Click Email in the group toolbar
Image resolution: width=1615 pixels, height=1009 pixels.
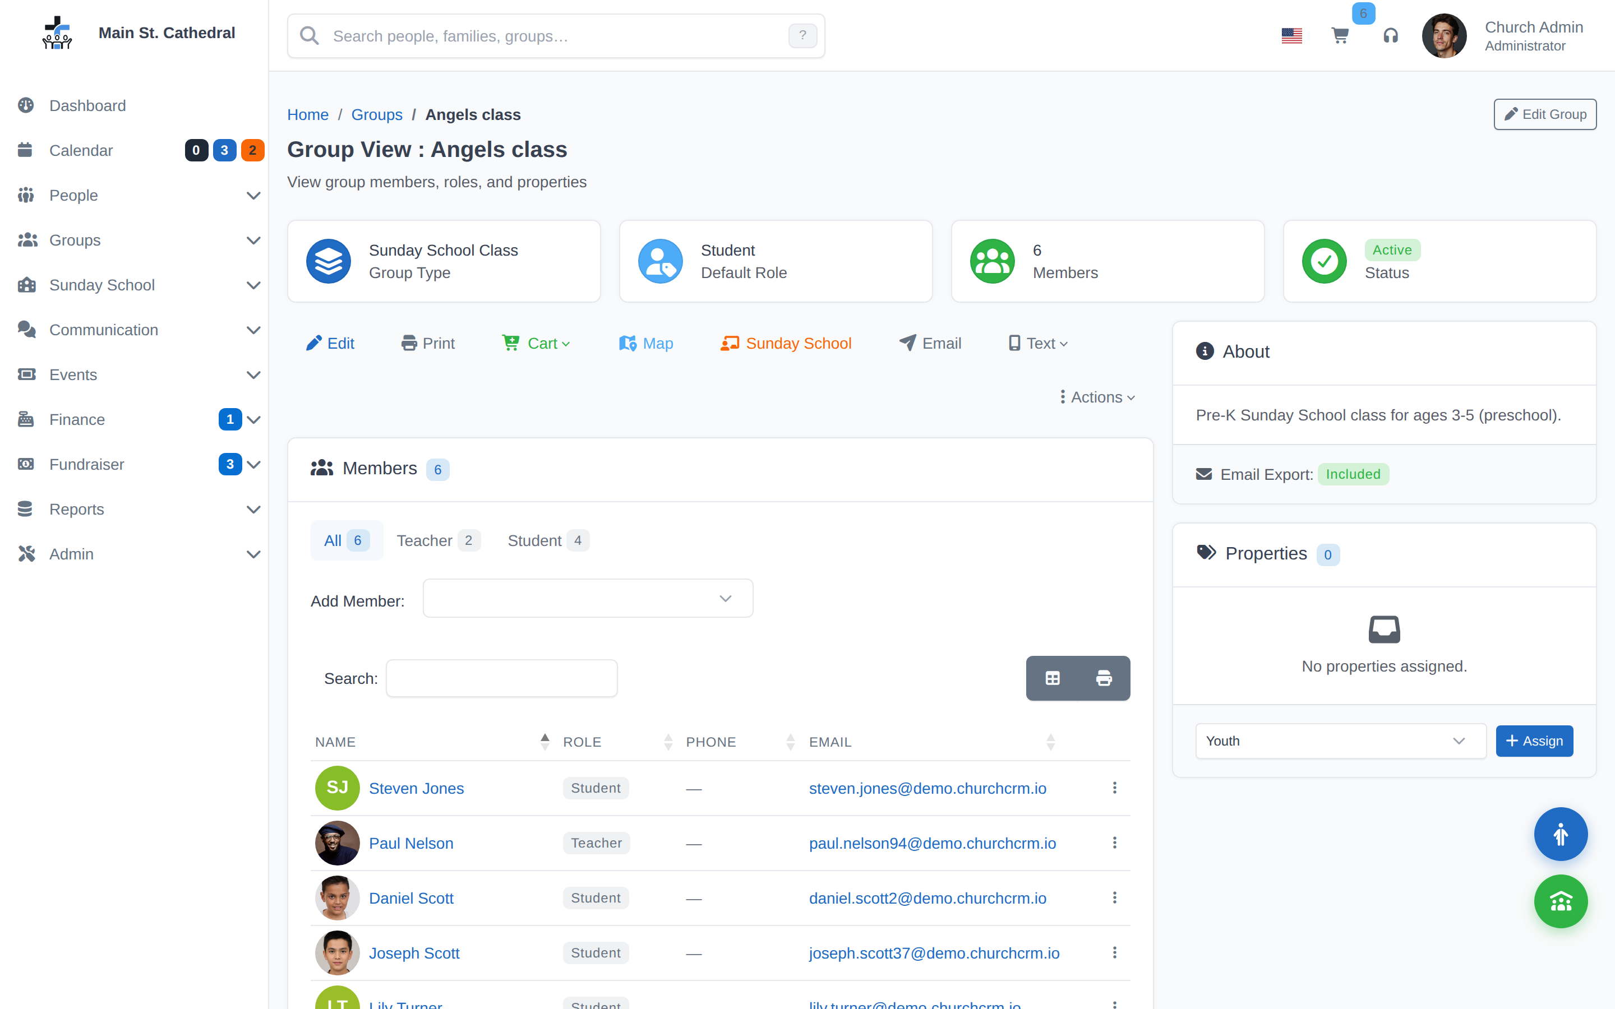point(930,343)
